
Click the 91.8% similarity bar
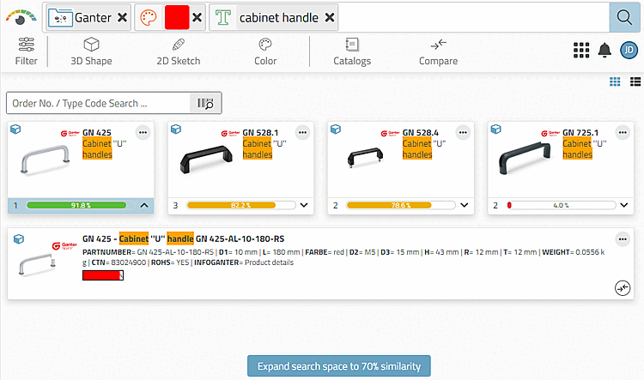(81, 205)
